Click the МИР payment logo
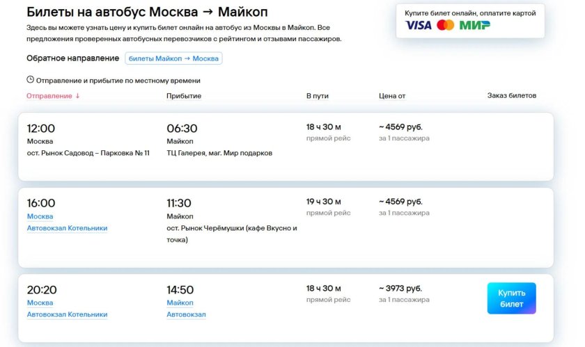 tap(475, 25)
